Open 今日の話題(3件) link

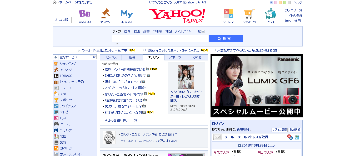(116, 120)
